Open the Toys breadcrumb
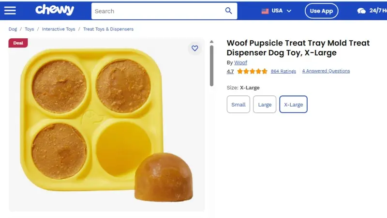 click(x=30, y=29)
